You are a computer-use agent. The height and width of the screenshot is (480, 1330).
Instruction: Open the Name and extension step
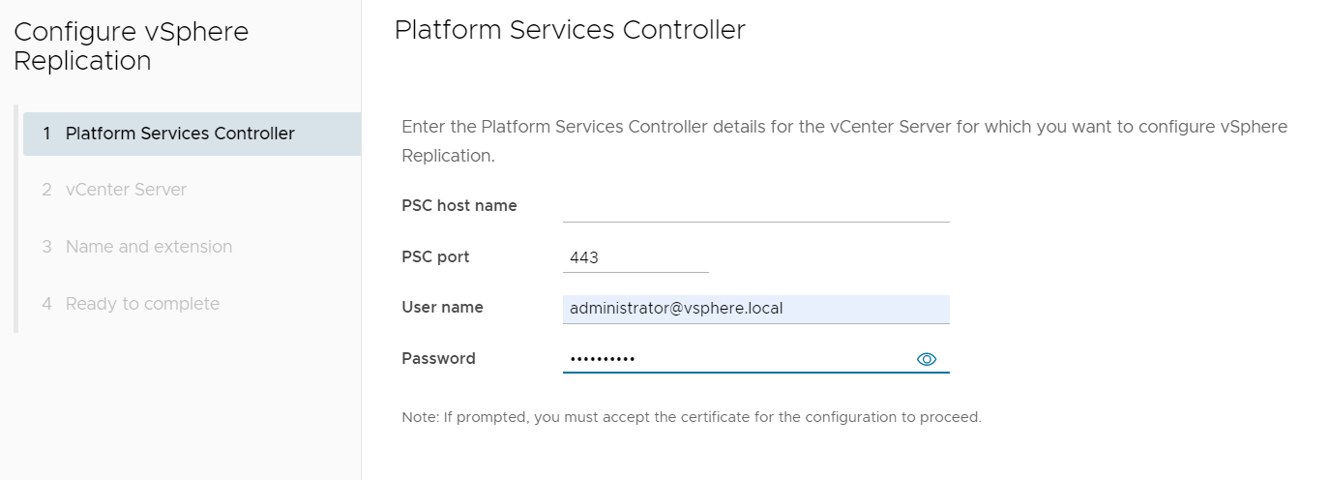click(149, 247)
